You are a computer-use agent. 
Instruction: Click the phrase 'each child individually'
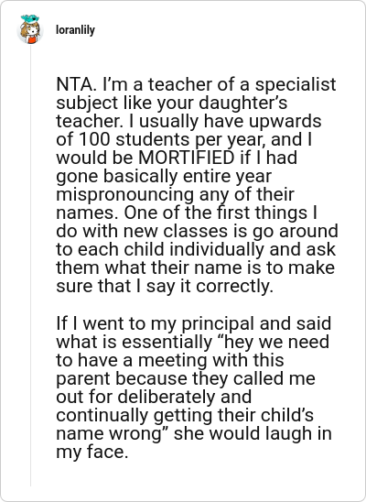click(x=171, y=250)
